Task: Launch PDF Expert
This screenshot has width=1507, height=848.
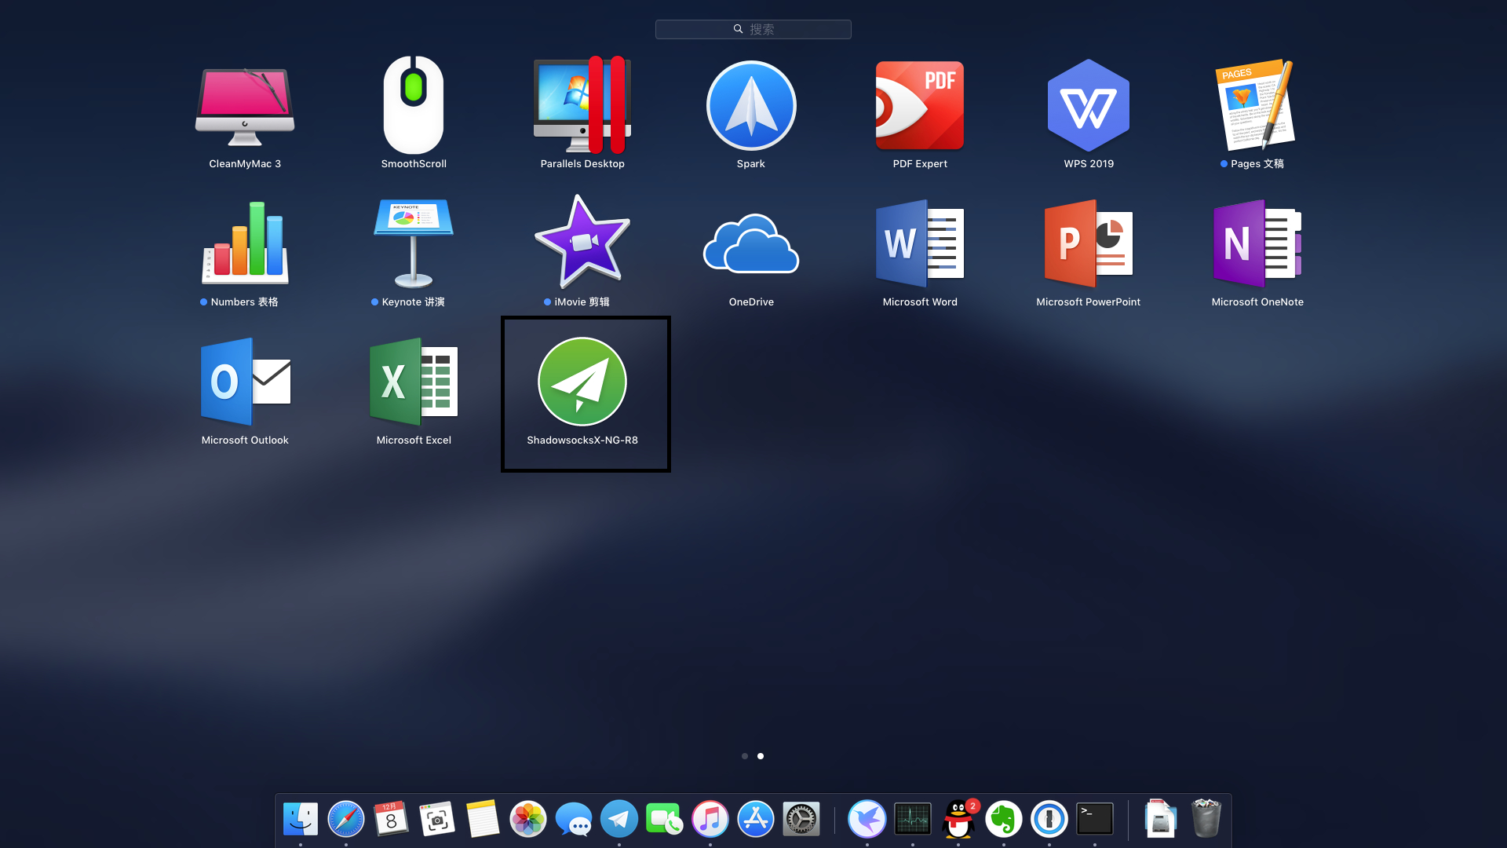Action: [920, 106]
